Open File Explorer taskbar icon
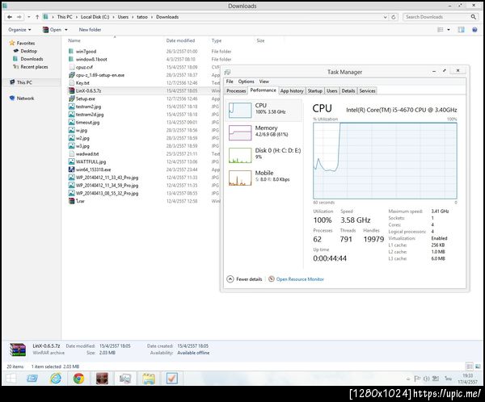 point(149,379)
